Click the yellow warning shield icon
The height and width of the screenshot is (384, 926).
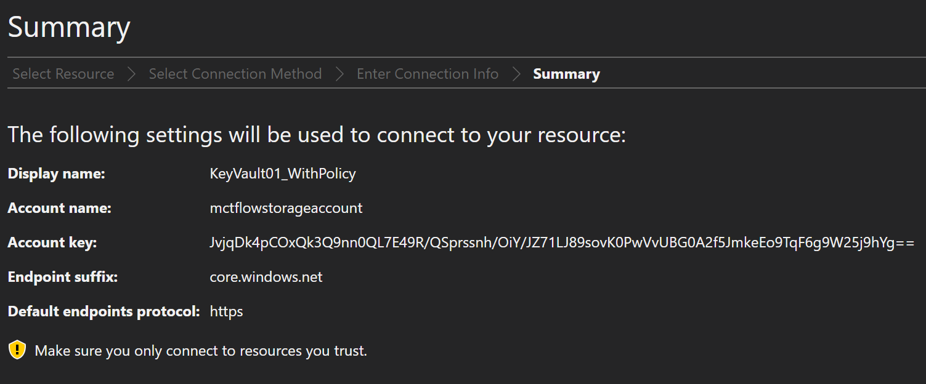[17, 350]
